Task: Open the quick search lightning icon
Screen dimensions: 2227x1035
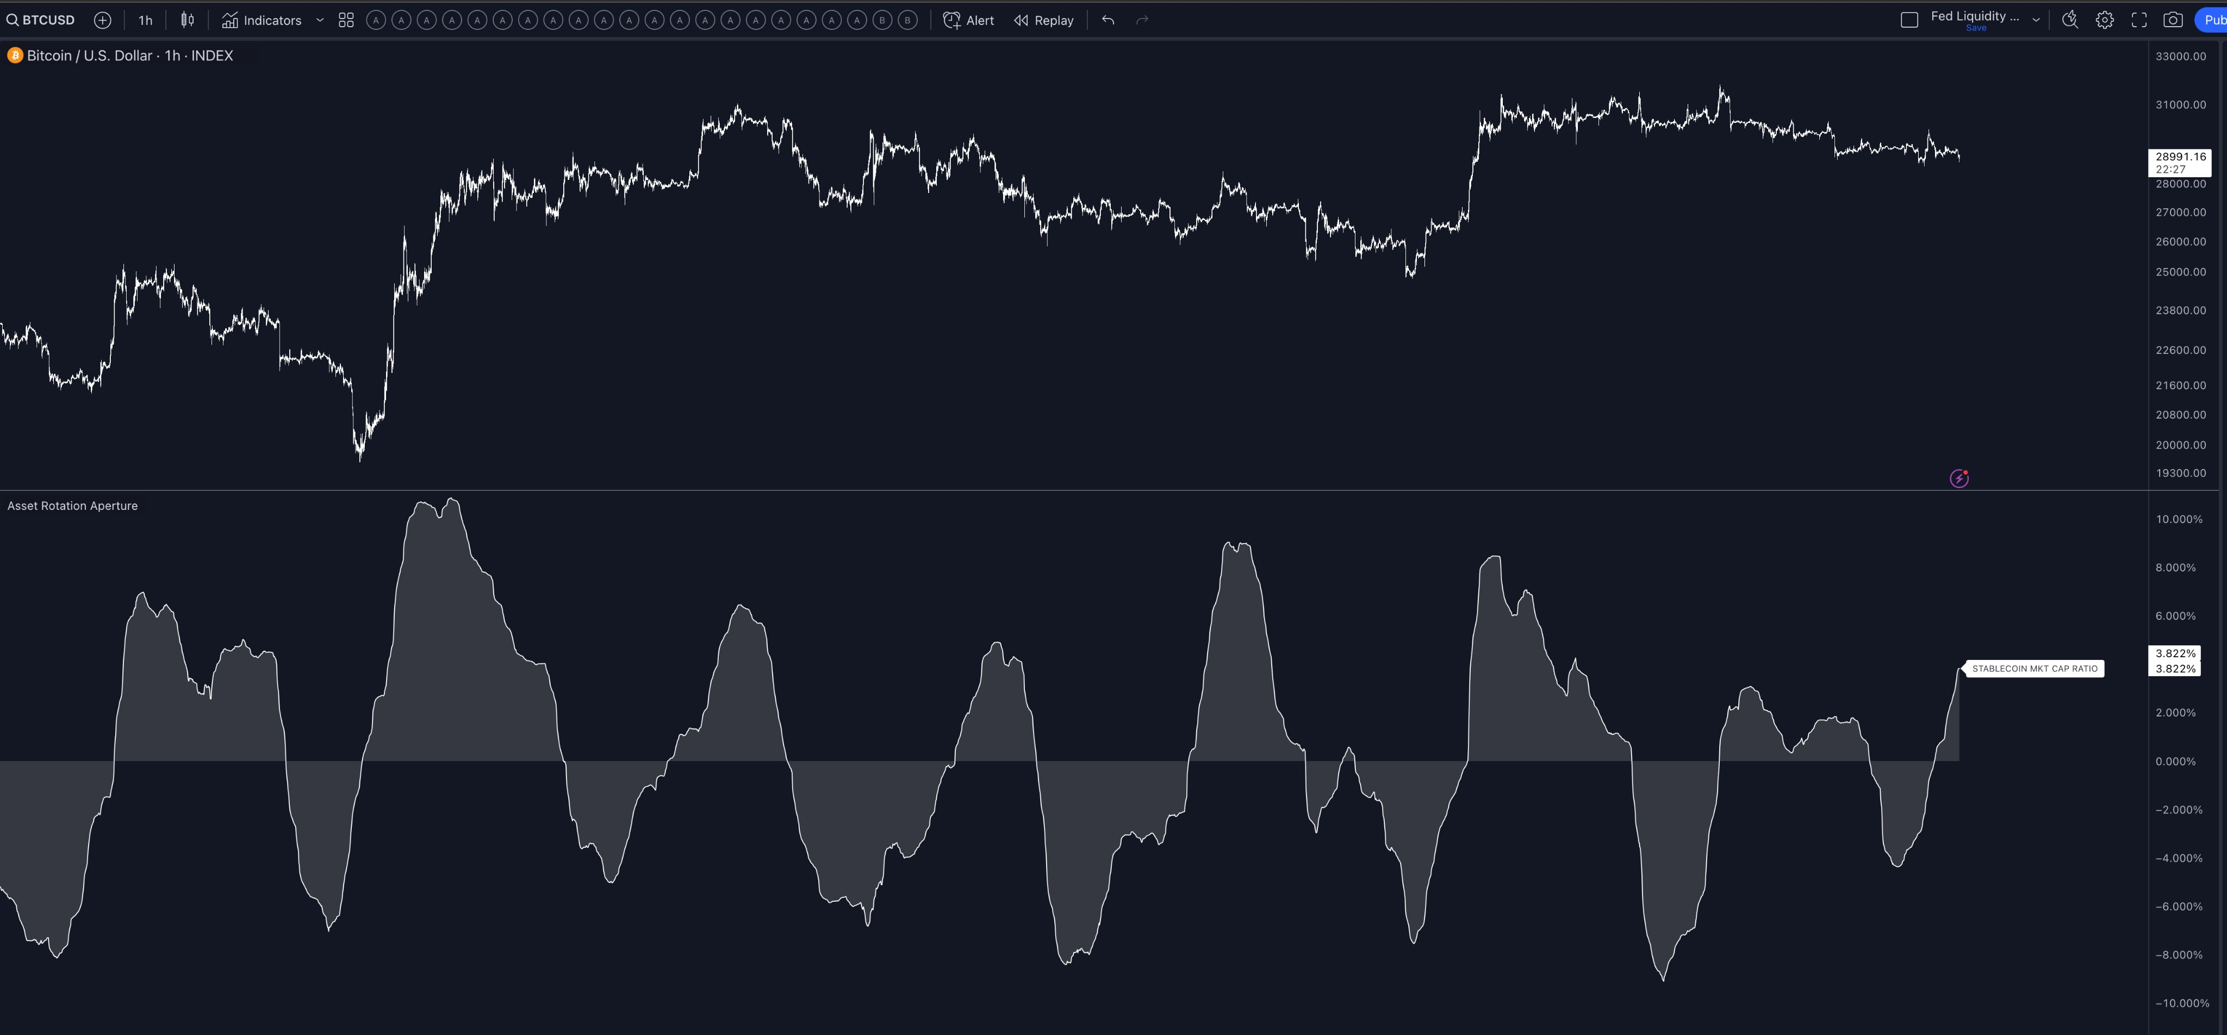Action: pos(2070,20)
